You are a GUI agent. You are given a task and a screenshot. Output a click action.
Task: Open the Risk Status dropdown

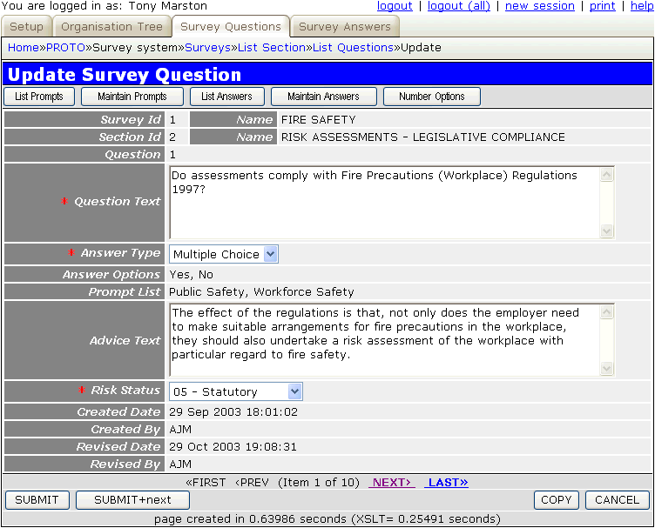click(x=235, y=391)
